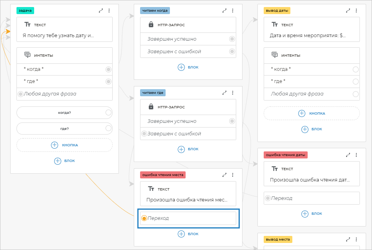The height and width of the screenshot is (250, 372).
Task: Click the intents icon in 'задача' block
Action: 27,55
